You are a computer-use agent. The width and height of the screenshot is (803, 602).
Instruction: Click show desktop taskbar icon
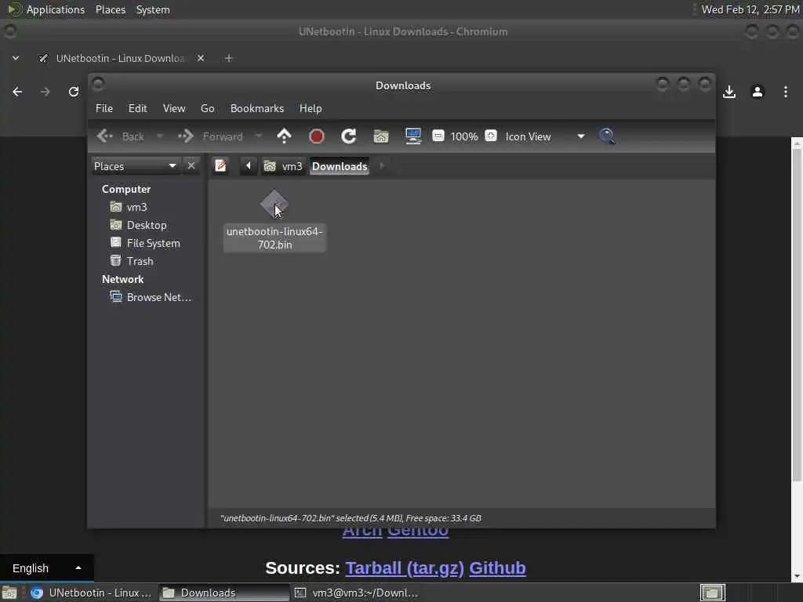pyautogui.click(x=9, y=593)
